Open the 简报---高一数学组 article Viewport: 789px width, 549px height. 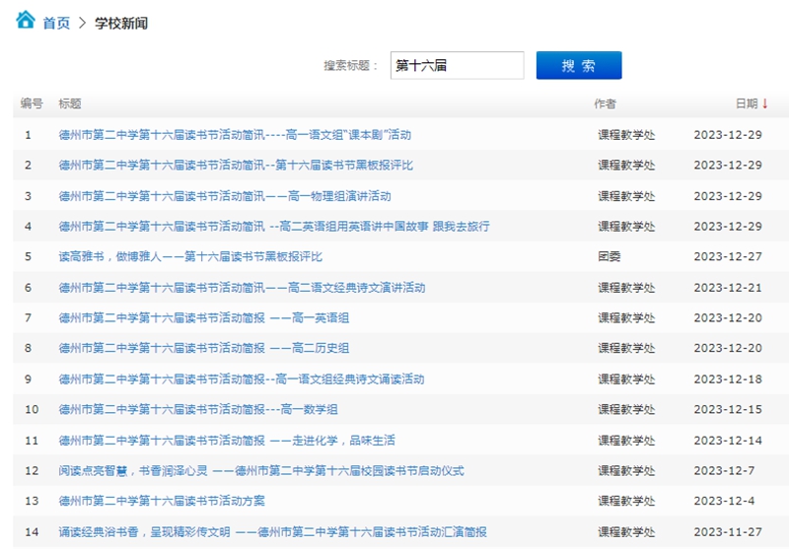pyautogui.click(x=198, y=409)
